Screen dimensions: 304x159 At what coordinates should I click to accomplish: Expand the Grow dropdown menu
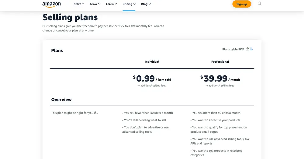coord(95,4)
